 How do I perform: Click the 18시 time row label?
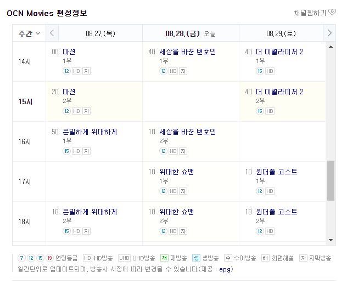point(25,221)
